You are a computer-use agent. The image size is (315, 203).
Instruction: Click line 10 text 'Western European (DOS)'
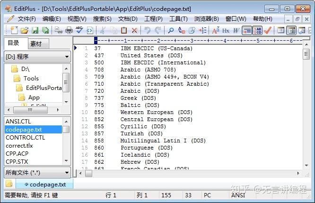156,112
